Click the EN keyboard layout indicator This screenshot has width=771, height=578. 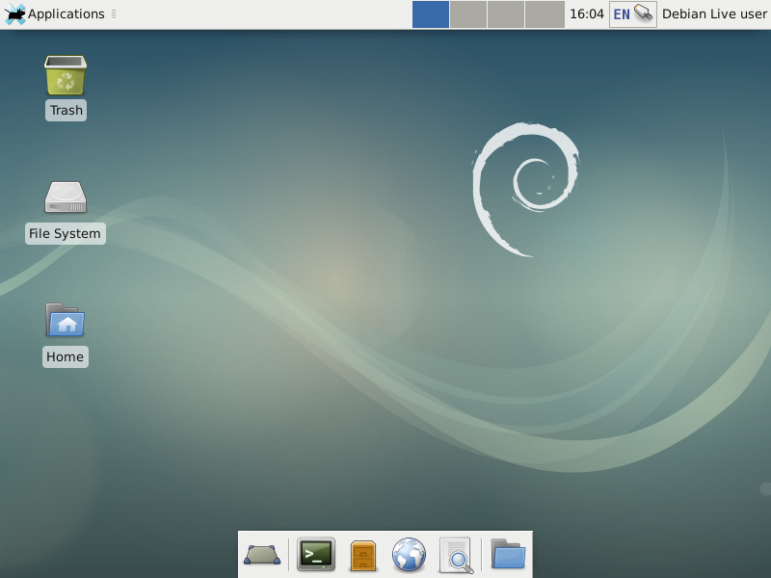(x=622, y=14)
